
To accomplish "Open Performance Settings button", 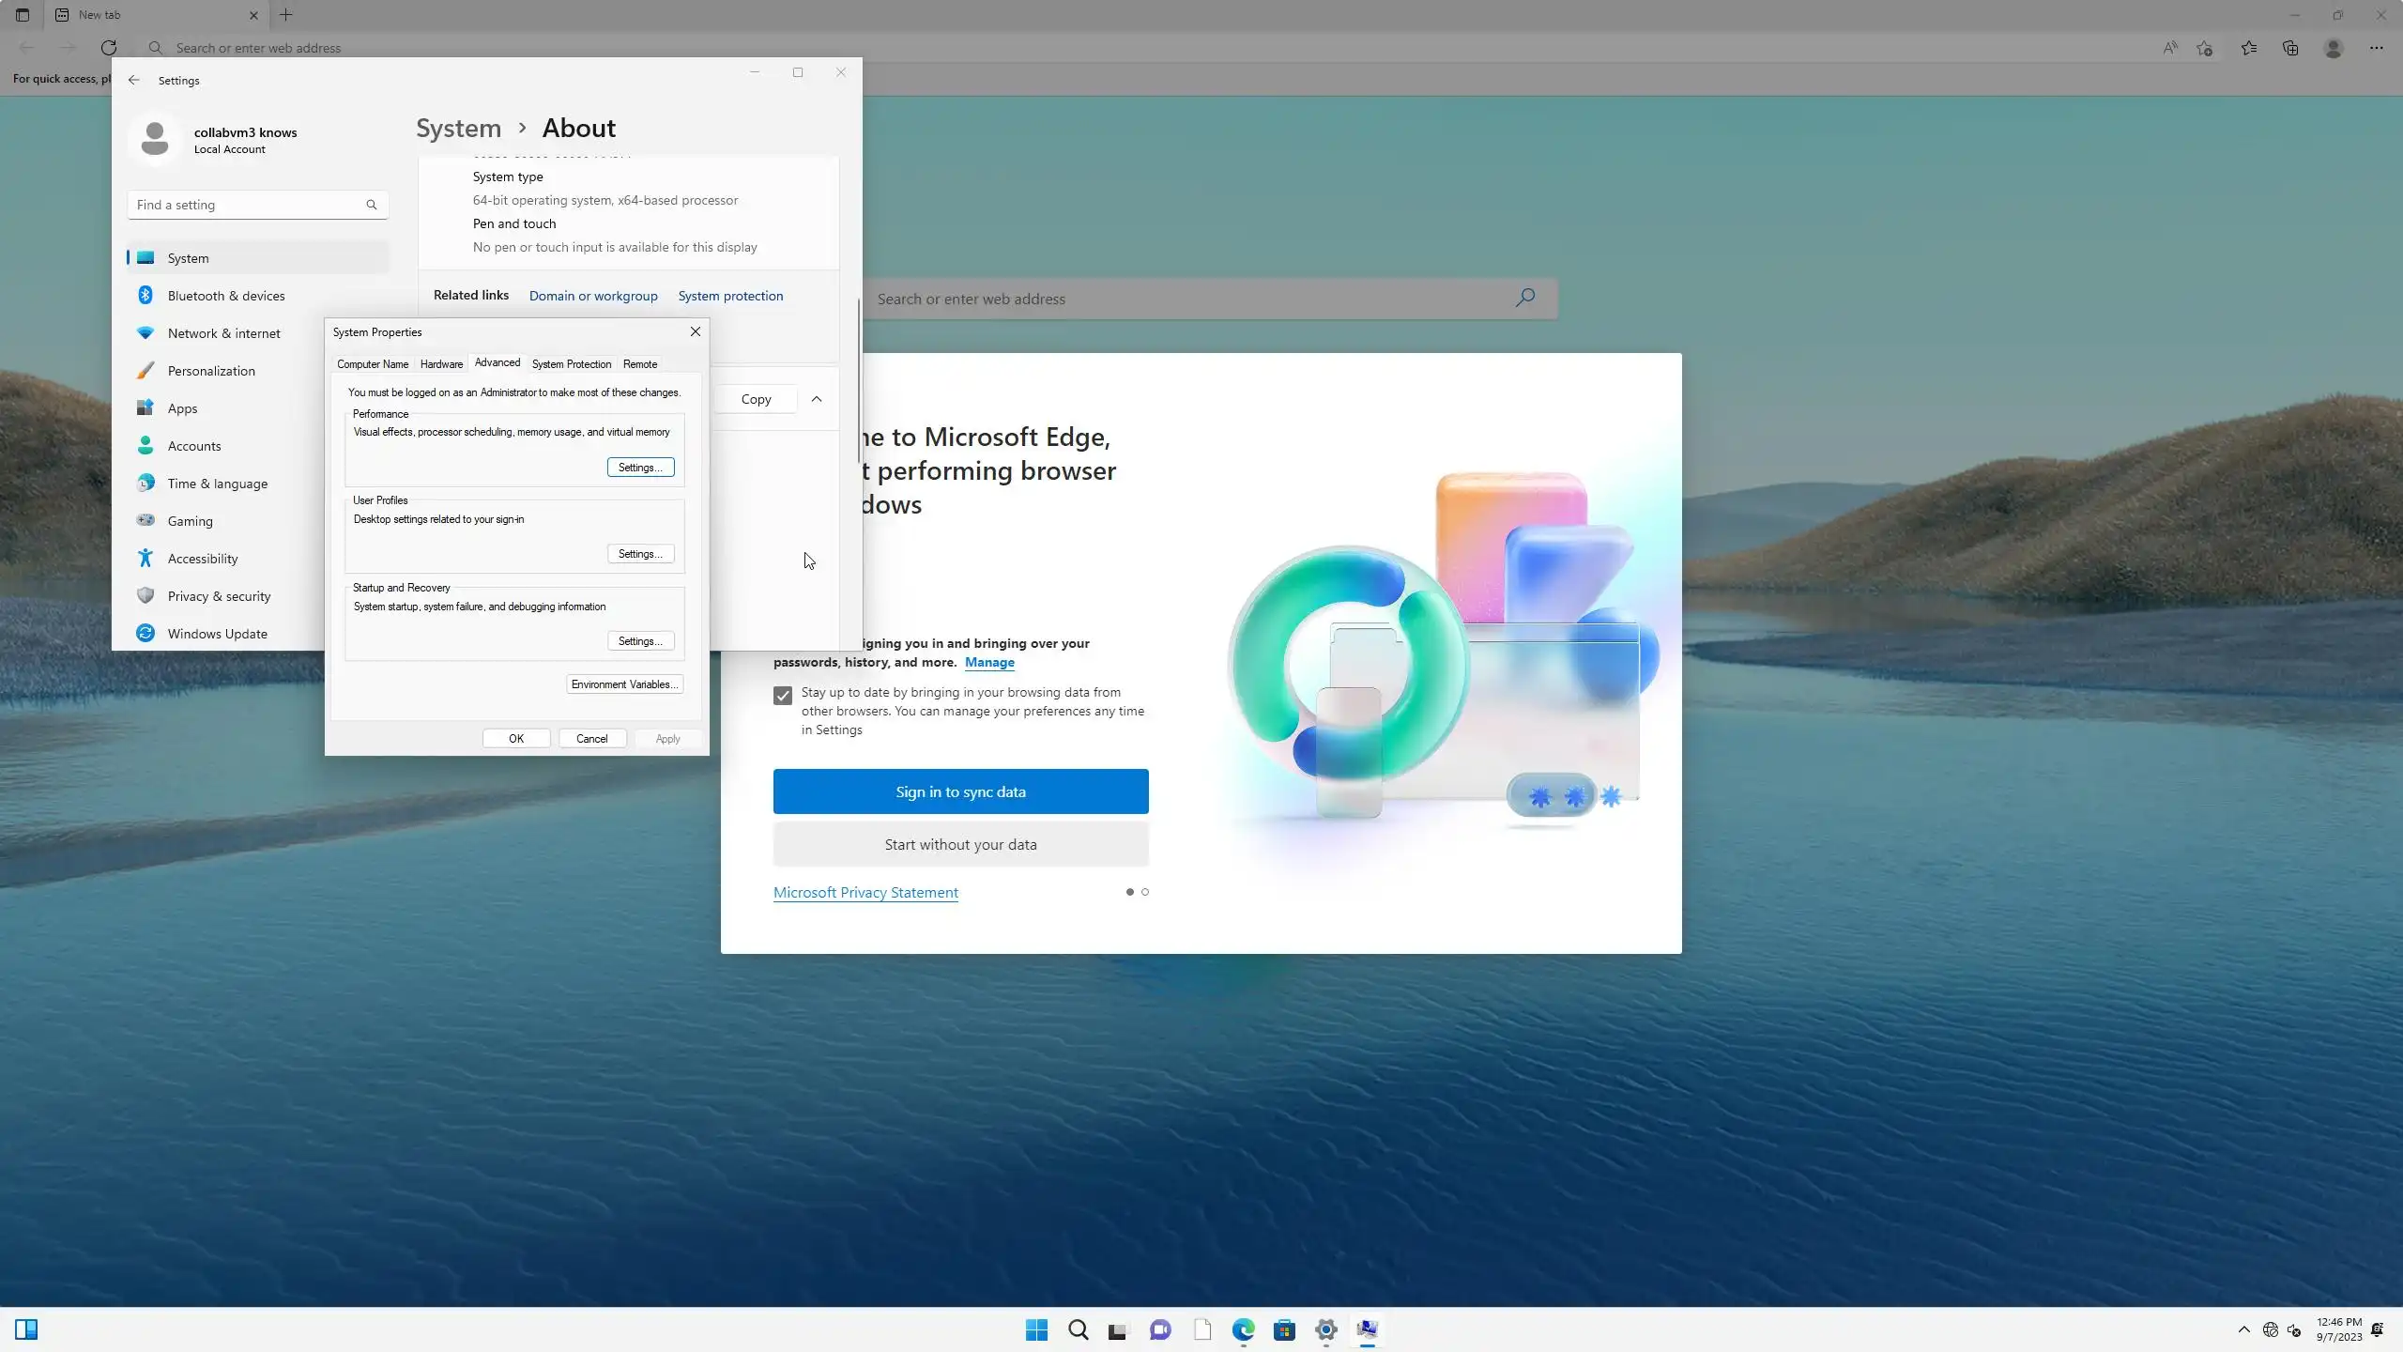I will pyautogui.click(x=640, y=468).
